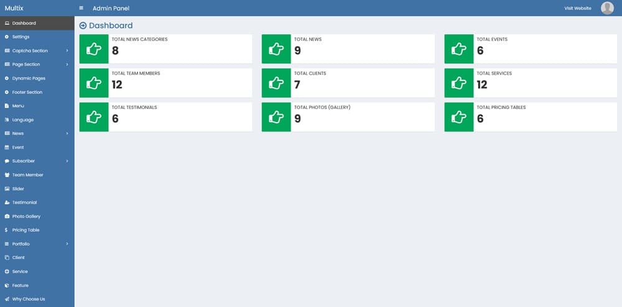Select the Pricing Table dollar icon

coord(6,230)
